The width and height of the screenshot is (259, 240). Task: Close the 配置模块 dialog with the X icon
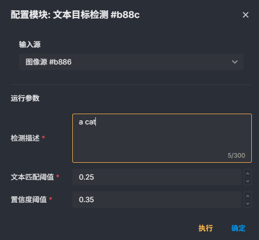click(246, 15)
